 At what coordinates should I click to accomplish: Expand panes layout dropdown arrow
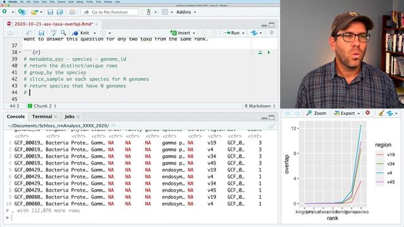click(172, 12)
